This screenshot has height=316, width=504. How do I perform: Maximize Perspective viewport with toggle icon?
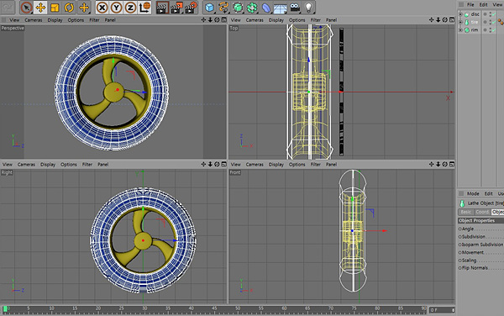click(x=224, y=20)
